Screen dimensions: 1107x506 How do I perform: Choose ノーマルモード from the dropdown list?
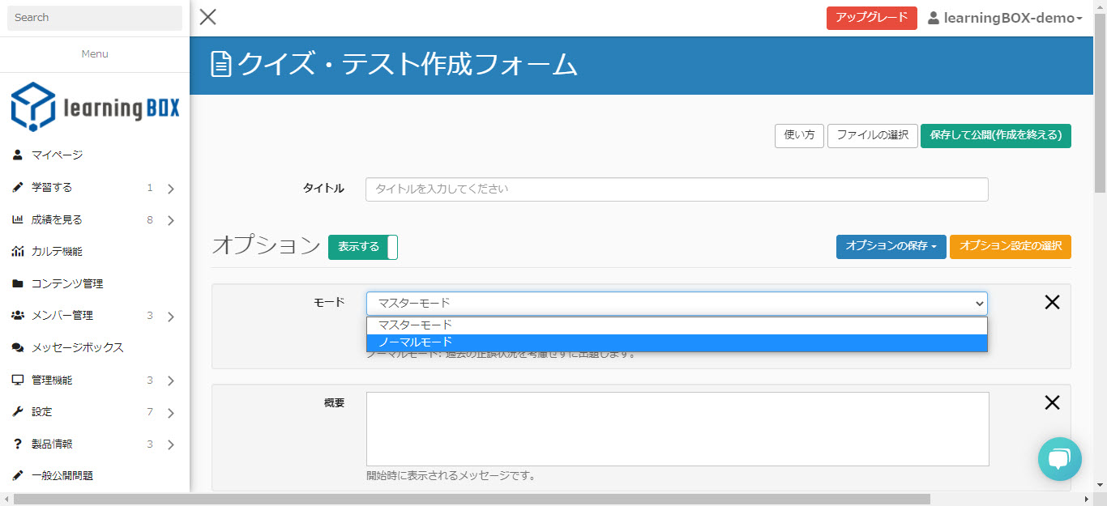[x=677, y=342]
